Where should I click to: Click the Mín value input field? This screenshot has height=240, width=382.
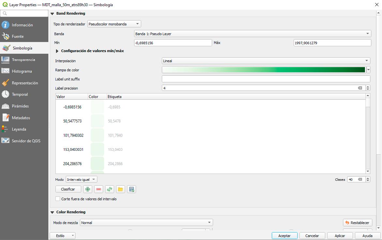173,43
